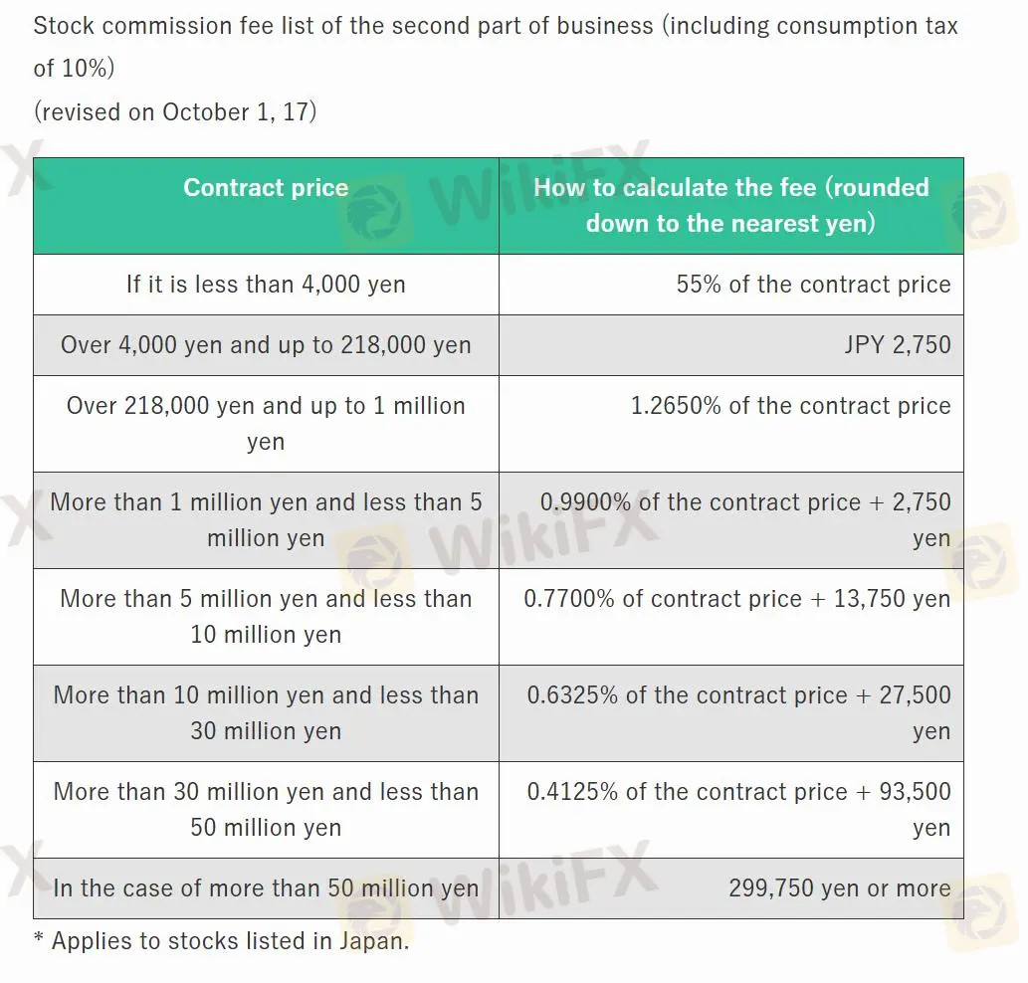Click the "Contract price" column header
The height and width of the screenshot is (983, 1028).
point(266,188)
